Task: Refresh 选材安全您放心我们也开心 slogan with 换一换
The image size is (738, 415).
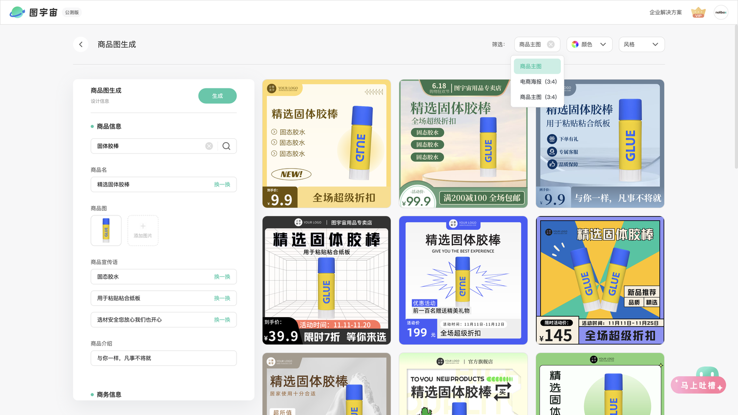Action: pyautogui.click(x=222, y=320)
